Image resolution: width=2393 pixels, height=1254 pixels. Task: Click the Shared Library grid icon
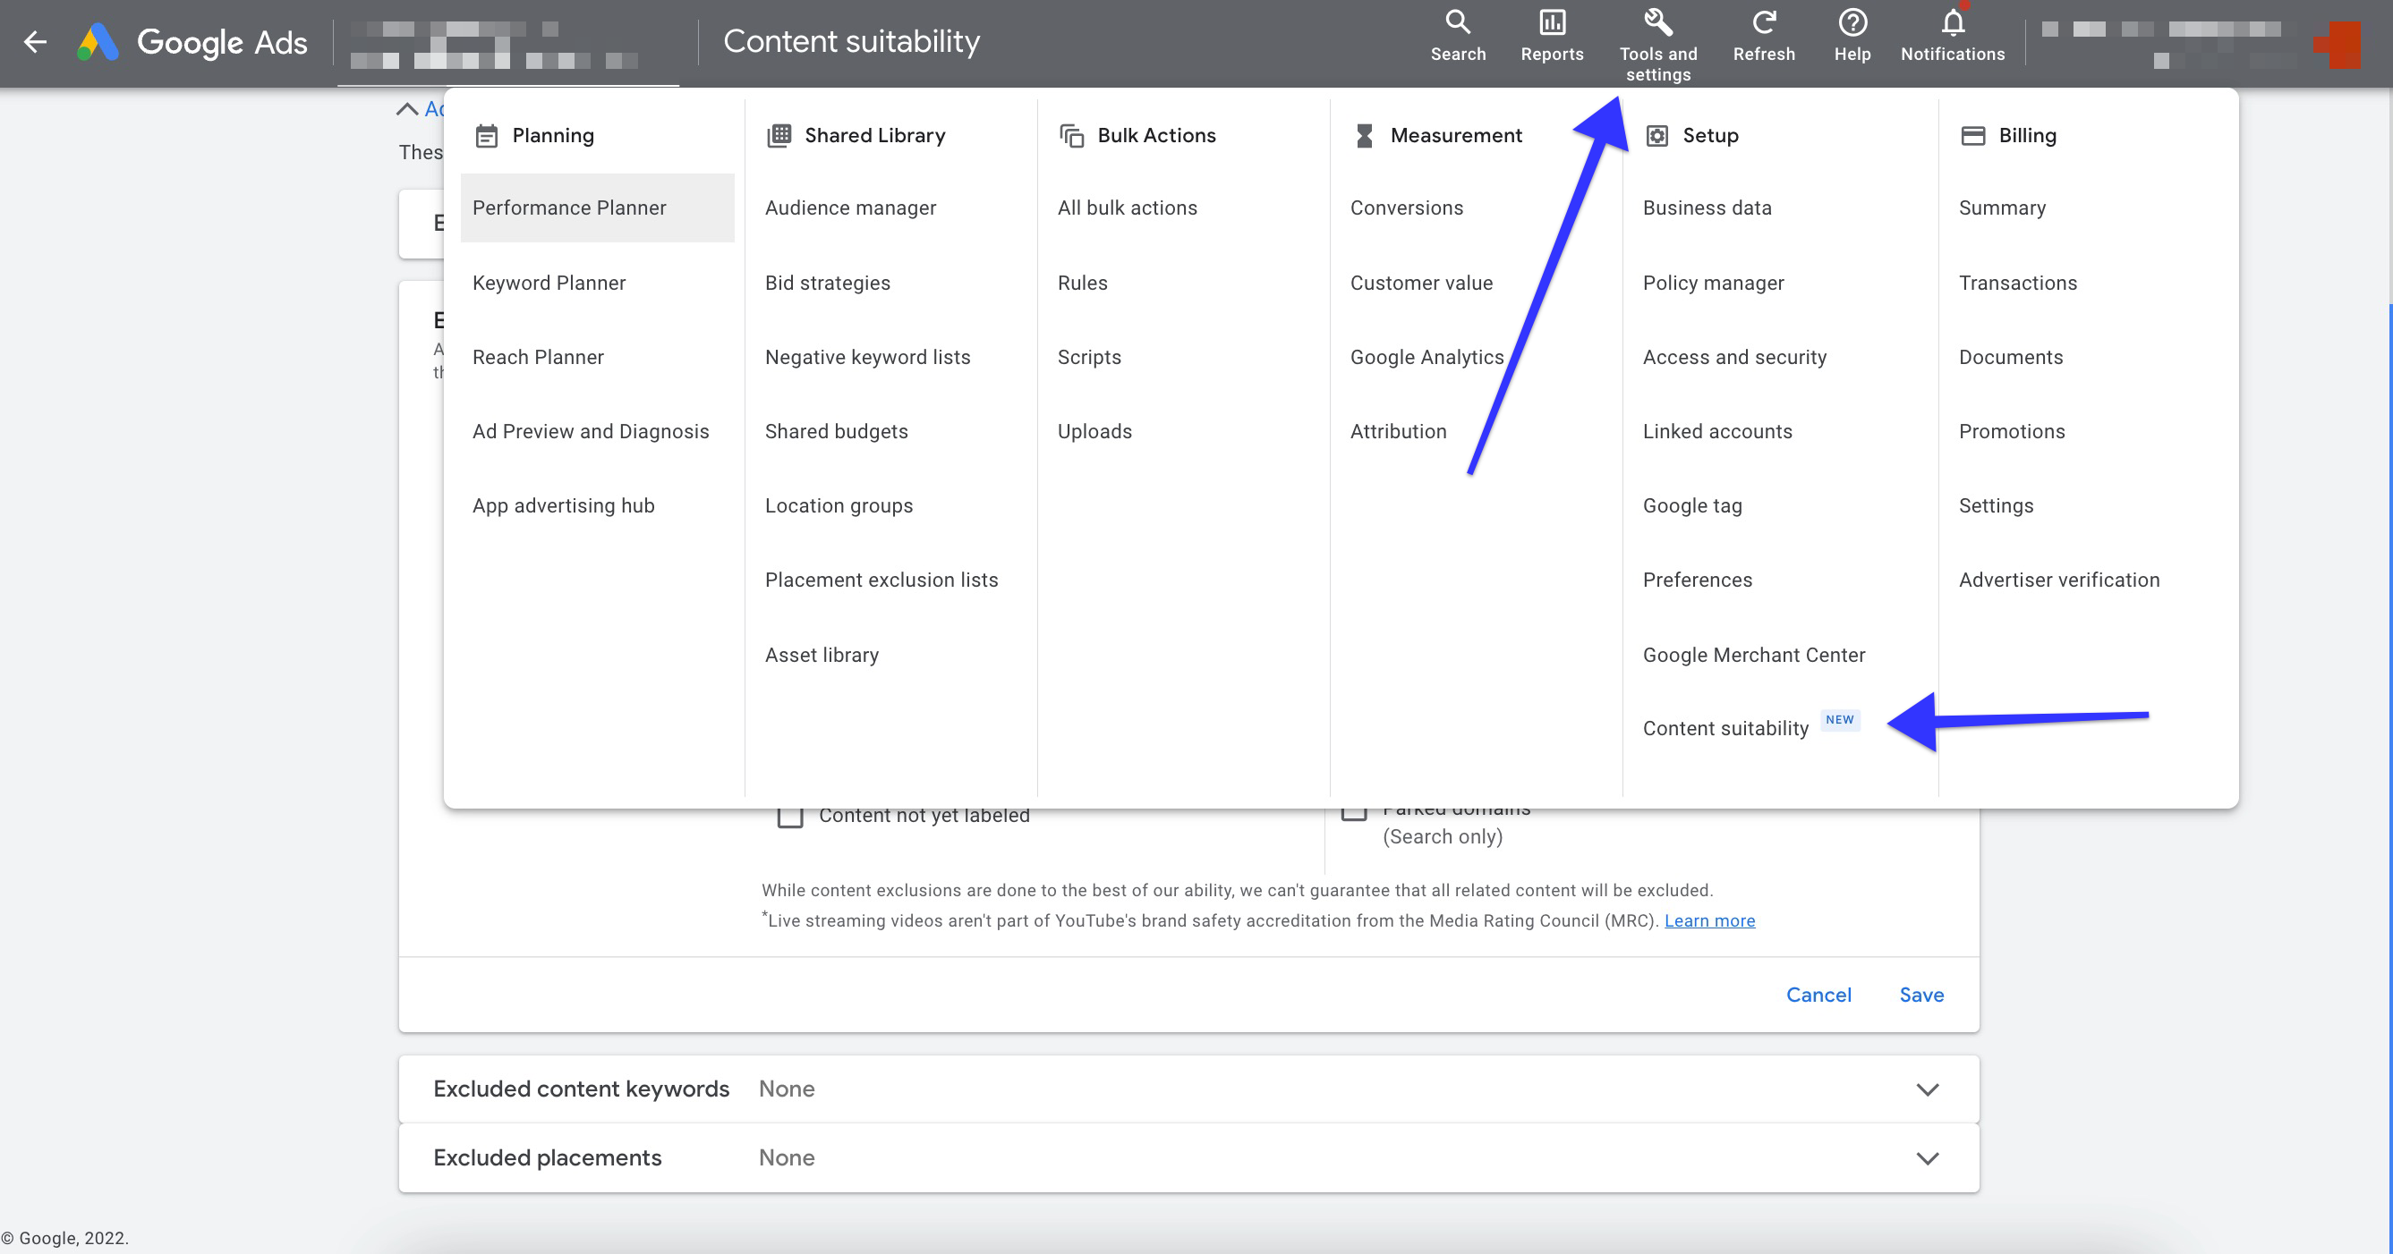779,136
